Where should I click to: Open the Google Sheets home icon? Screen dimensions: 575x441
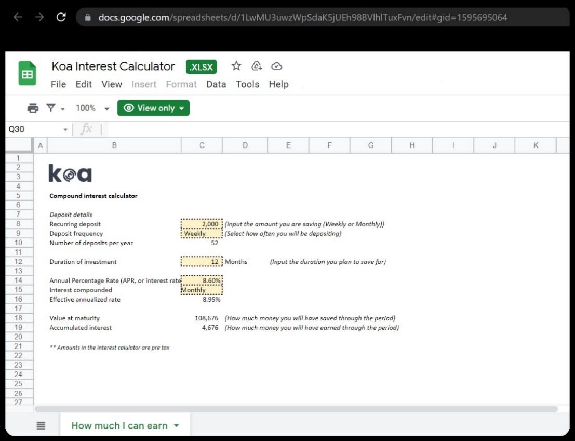click(x=27, y=73)
